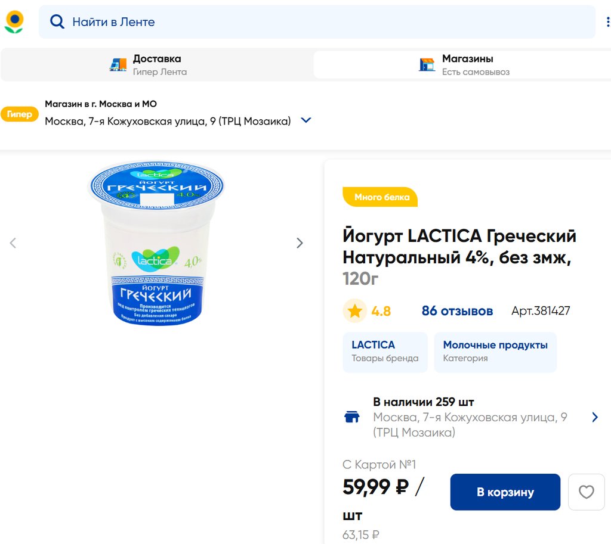The height and width of the screenshot is (544, 611).
Task: Open LACTICA brand products
Action: pyautogui.click(x=385, y=352)
